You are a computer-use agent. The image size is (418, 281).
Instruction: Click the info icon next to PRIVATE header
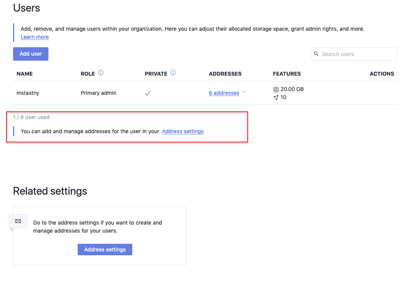pyautogui.click(x=173, y=73)
